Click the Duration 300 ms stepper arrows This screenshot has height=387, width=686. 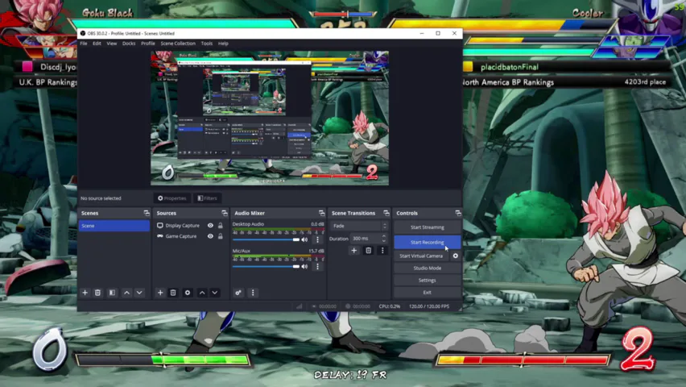[x=384, y=239]
